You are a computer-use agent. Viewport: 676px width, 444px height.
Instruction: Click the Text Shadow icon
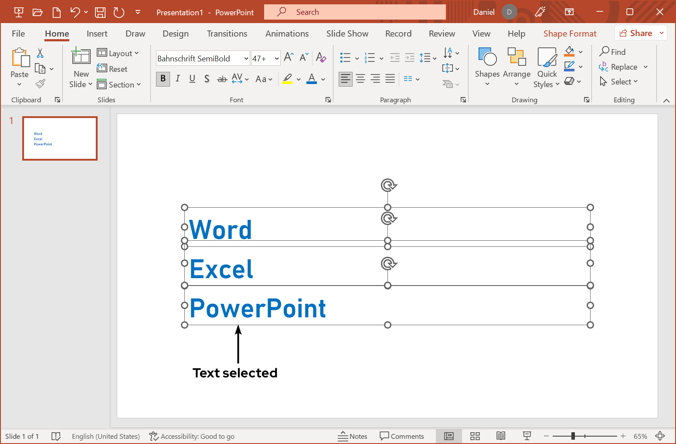tap(207, 79)
